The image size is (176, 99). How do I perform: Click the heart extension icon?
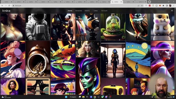[x=146, y=5]
